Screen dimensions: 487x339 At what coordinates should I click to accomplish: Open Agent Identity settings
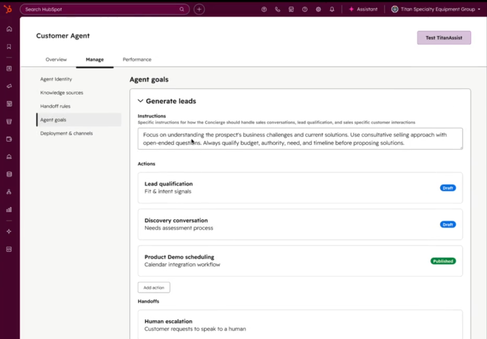click(x=56, y=79)
